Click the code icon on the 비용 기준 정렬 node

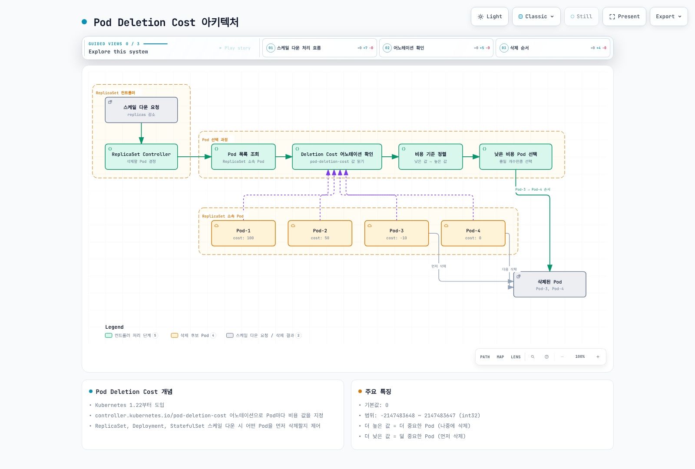click(x=404, y=149)
